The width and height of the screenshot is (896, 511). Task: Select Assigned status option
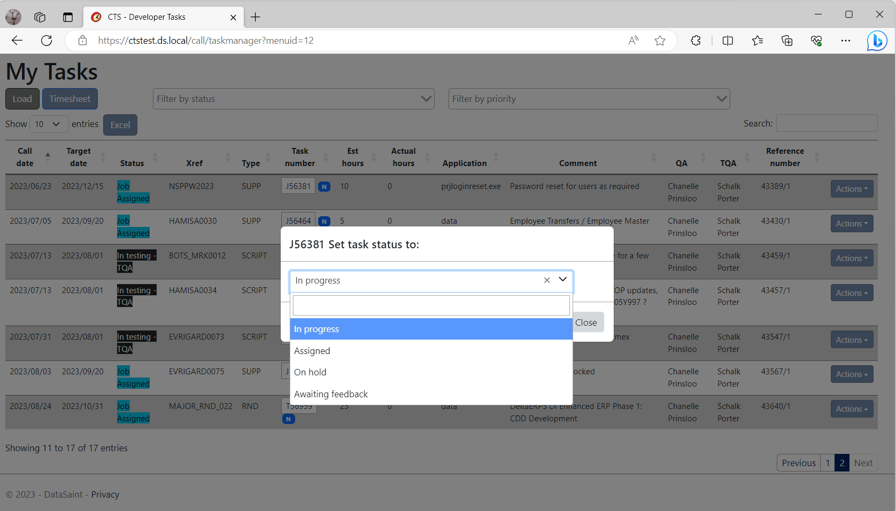click(x=431, y=351)
